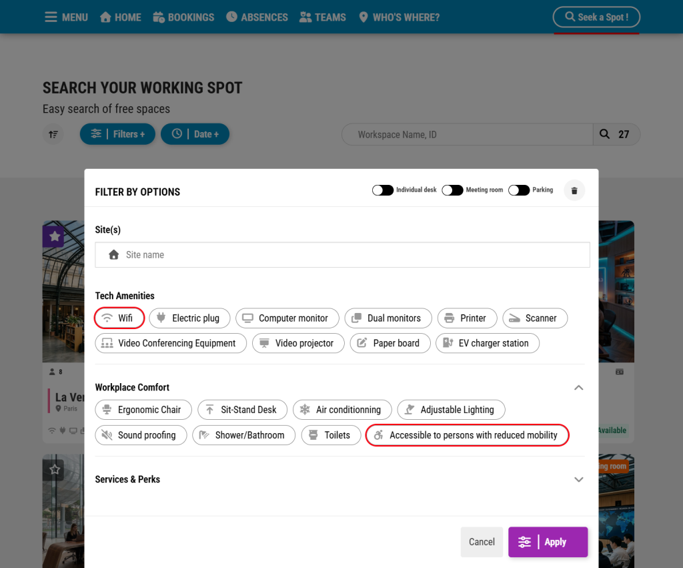This screenshot has width=683, height=568.
Task: Open the WHO'S WHERE? page
Action: pos(399,17)
